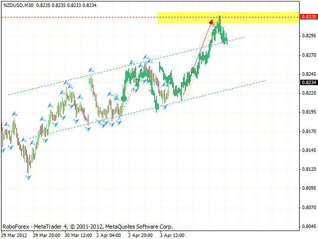This screenshot has width=318, height=239.
Task: Click the 29 Mar 2012 date label
Action: coord(15,235)
